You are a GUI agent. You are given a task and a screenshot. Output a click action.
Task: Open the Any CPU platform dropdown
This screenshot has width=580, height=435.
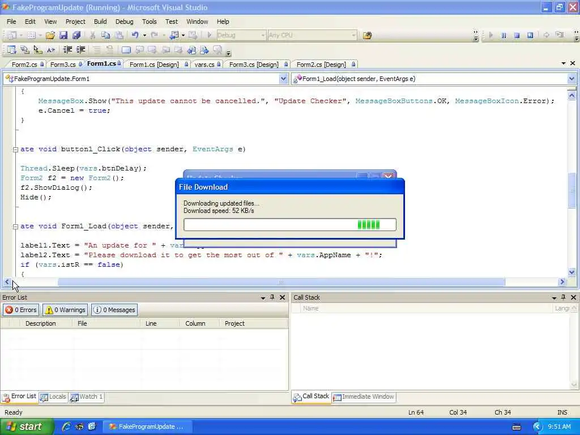click(x=353, y=36)
